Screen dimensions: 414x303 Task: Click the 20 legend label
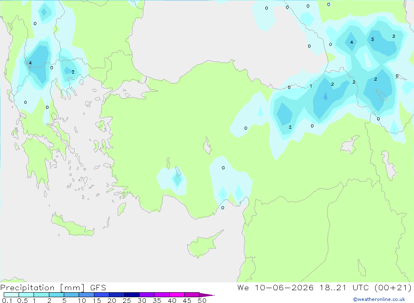click(112, 301)
